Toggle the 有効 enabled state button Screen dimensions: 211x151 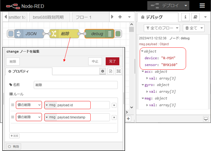pyautogui.click(x=13, y=146)
